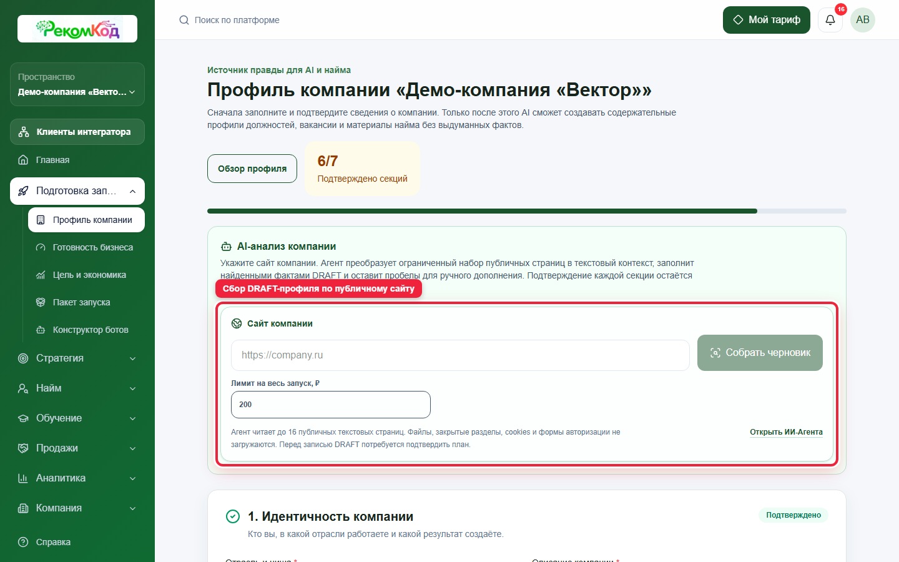
Task: Expand the Аналитика sidebar section
Action: 77,478
